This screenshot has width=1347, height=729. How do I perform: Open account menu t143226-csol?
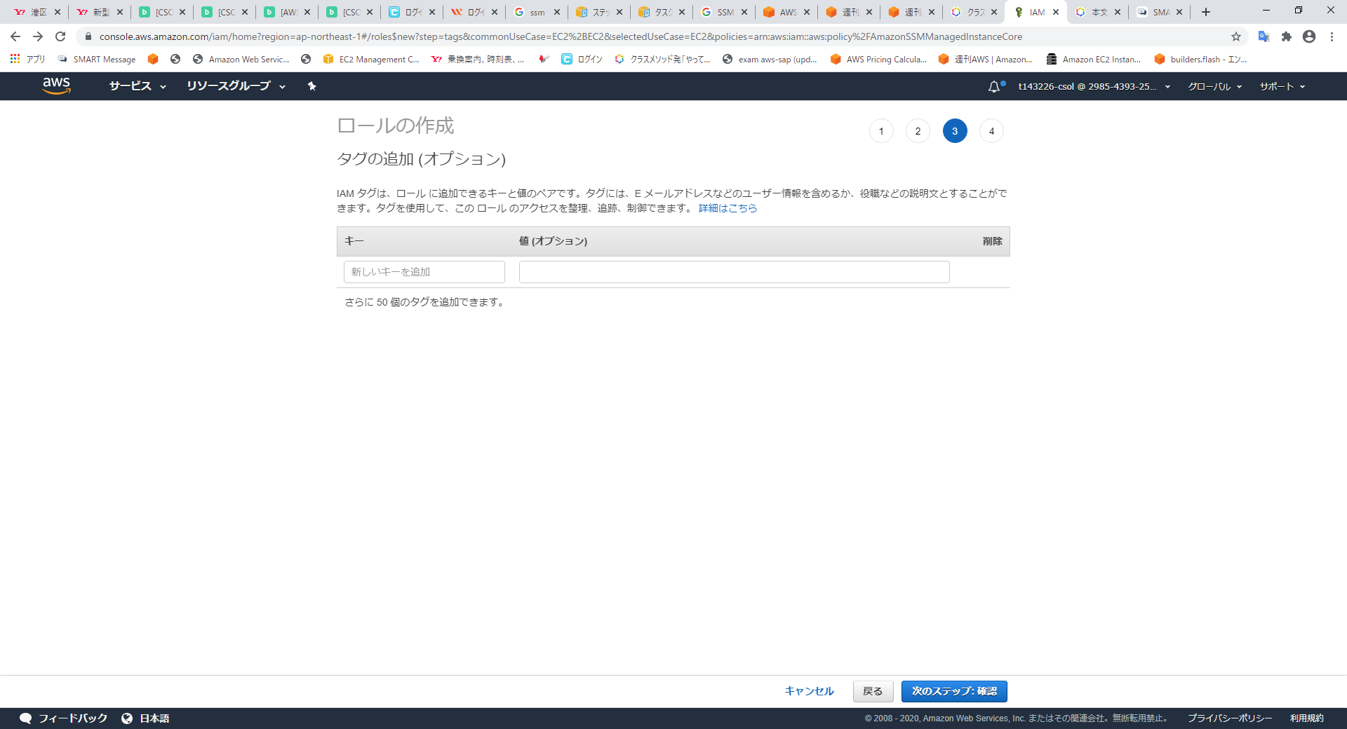(x=1094, y=87)
